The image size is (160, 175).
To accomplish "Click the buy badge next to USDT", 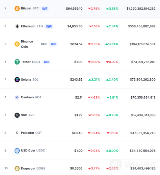I will point(46,62).
